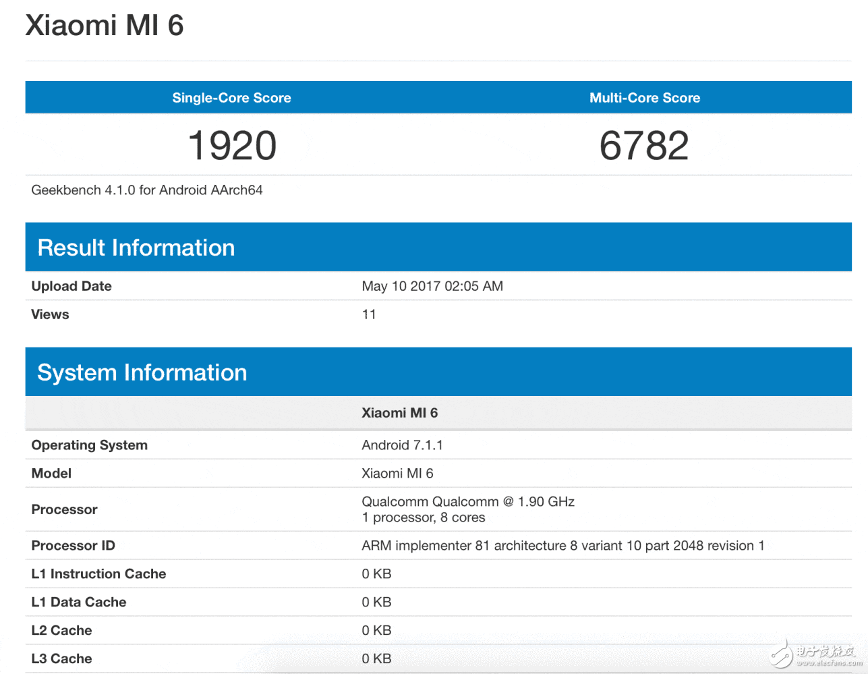Click the single-core score value 1920
Viewport: 868px width, 674px height.
231,146
